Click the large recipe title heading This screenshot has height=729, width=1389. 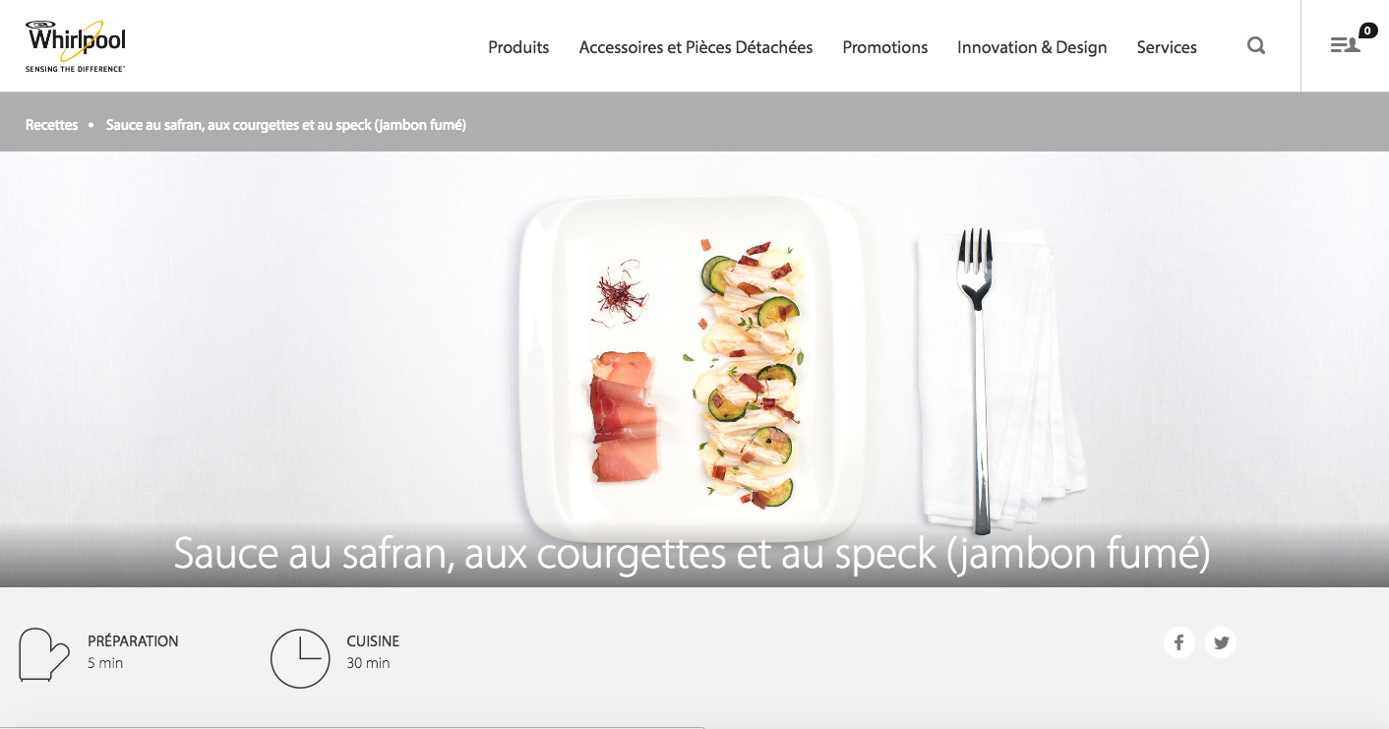pyautogui.click(x=692, y=554)
